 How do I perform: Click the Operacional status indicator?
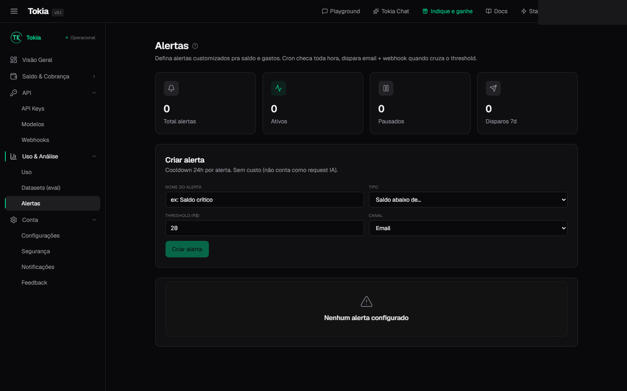pos(80,38)
